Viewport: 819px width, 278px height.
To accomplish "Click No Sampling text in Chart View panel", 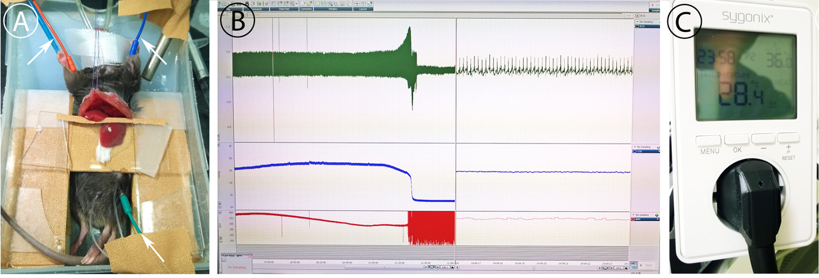I will point(237,267).
